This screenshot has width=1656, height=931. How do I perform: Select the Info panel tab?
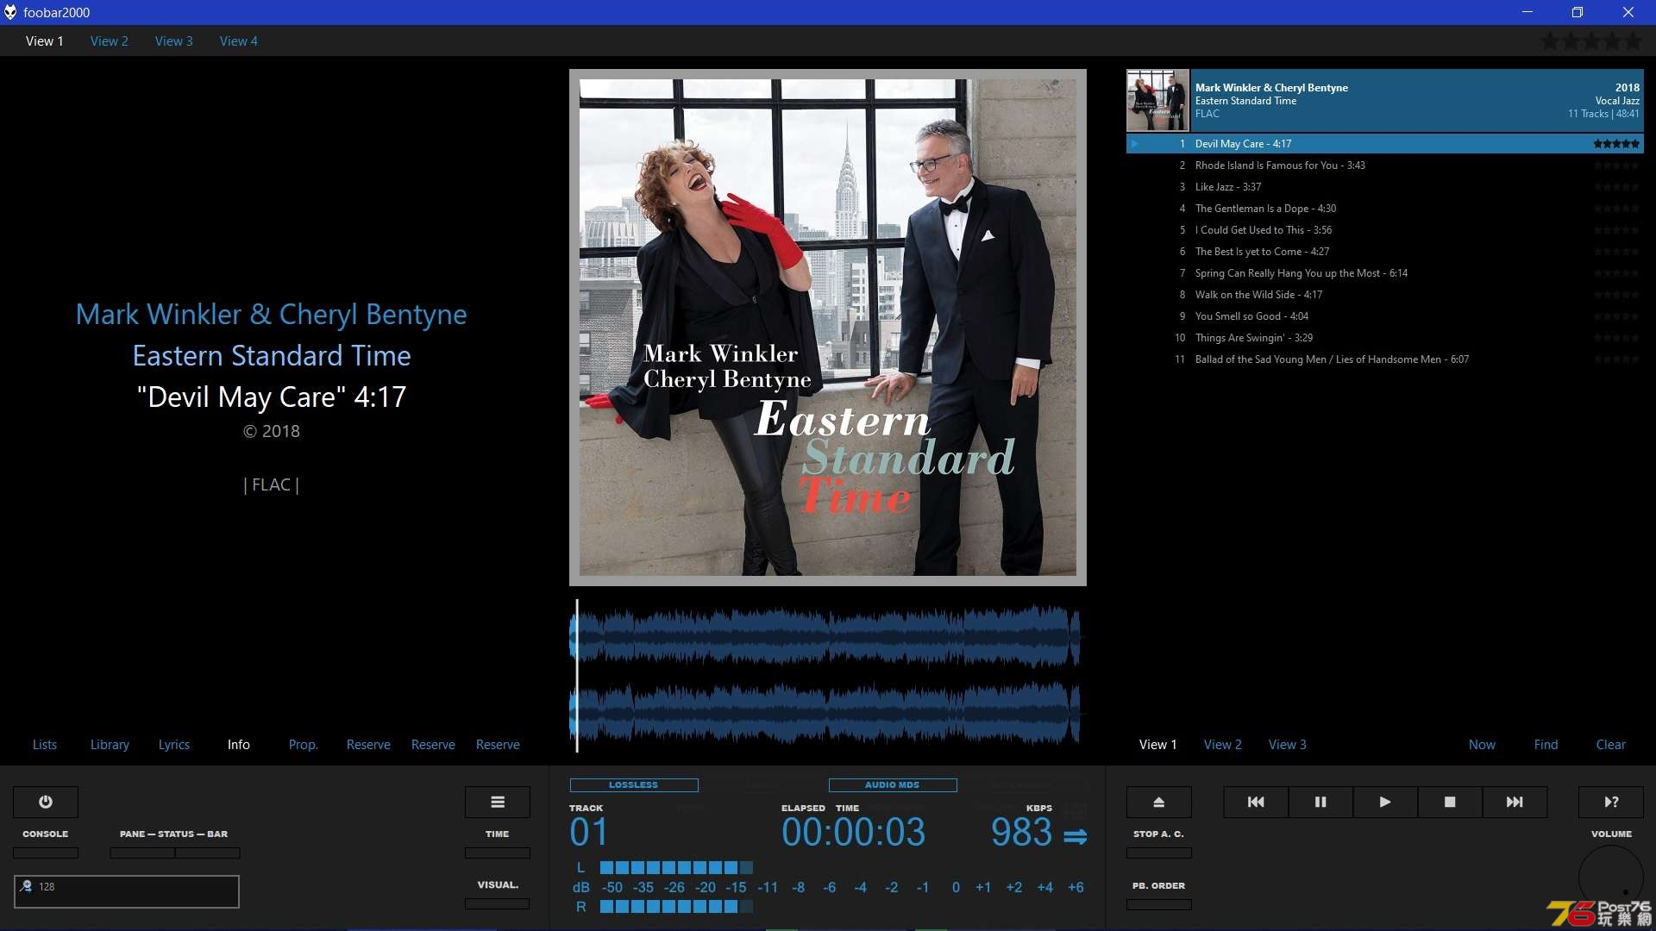(x=239, y=744)
